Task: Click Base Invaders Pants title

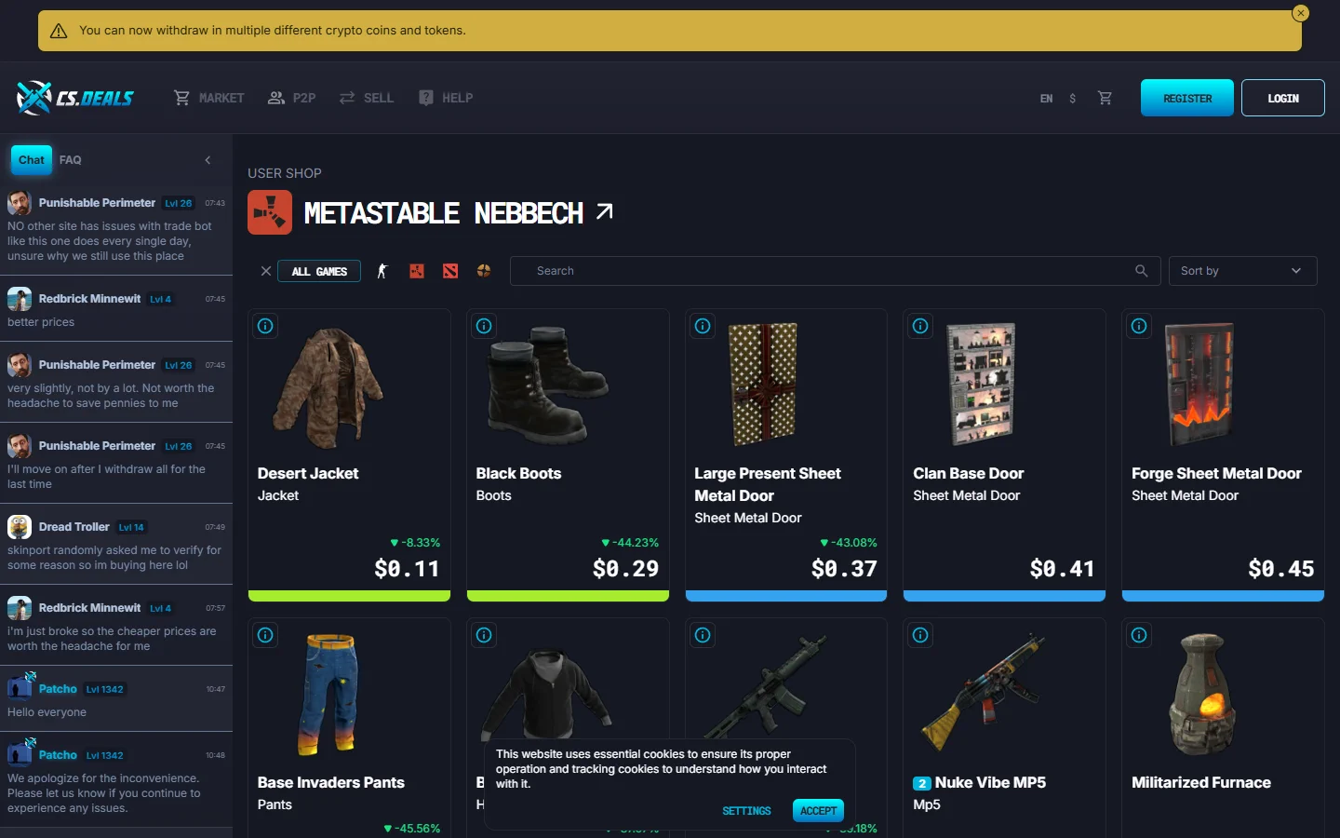Action: point(331,783)
